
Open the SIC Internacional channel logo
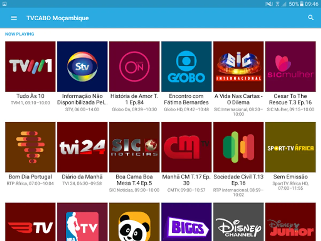click(x=238, y=66)
